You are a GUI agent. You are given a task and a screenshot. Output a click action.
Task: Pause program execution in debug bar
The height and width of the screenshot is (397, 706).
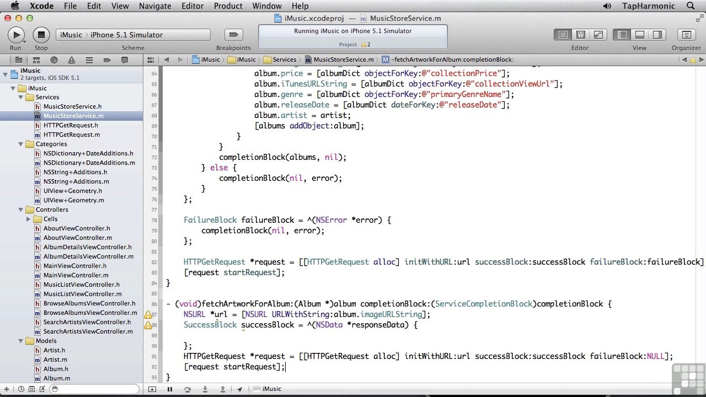[170, 389]
